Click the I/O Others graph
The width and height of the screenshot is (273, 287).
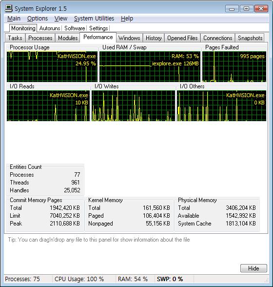tap(221, 105)
